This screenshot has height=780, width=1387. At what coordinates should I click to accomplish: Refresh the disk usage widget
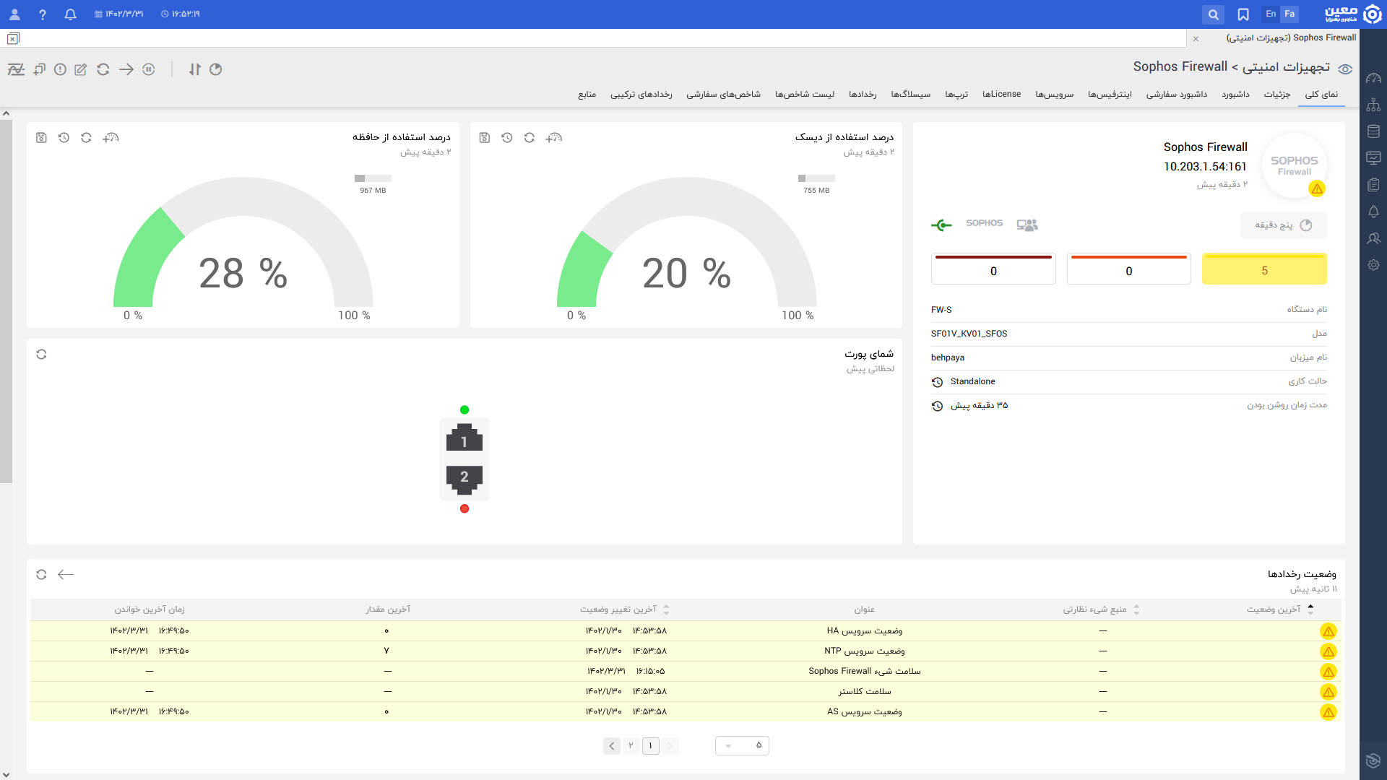coord(530,137)
